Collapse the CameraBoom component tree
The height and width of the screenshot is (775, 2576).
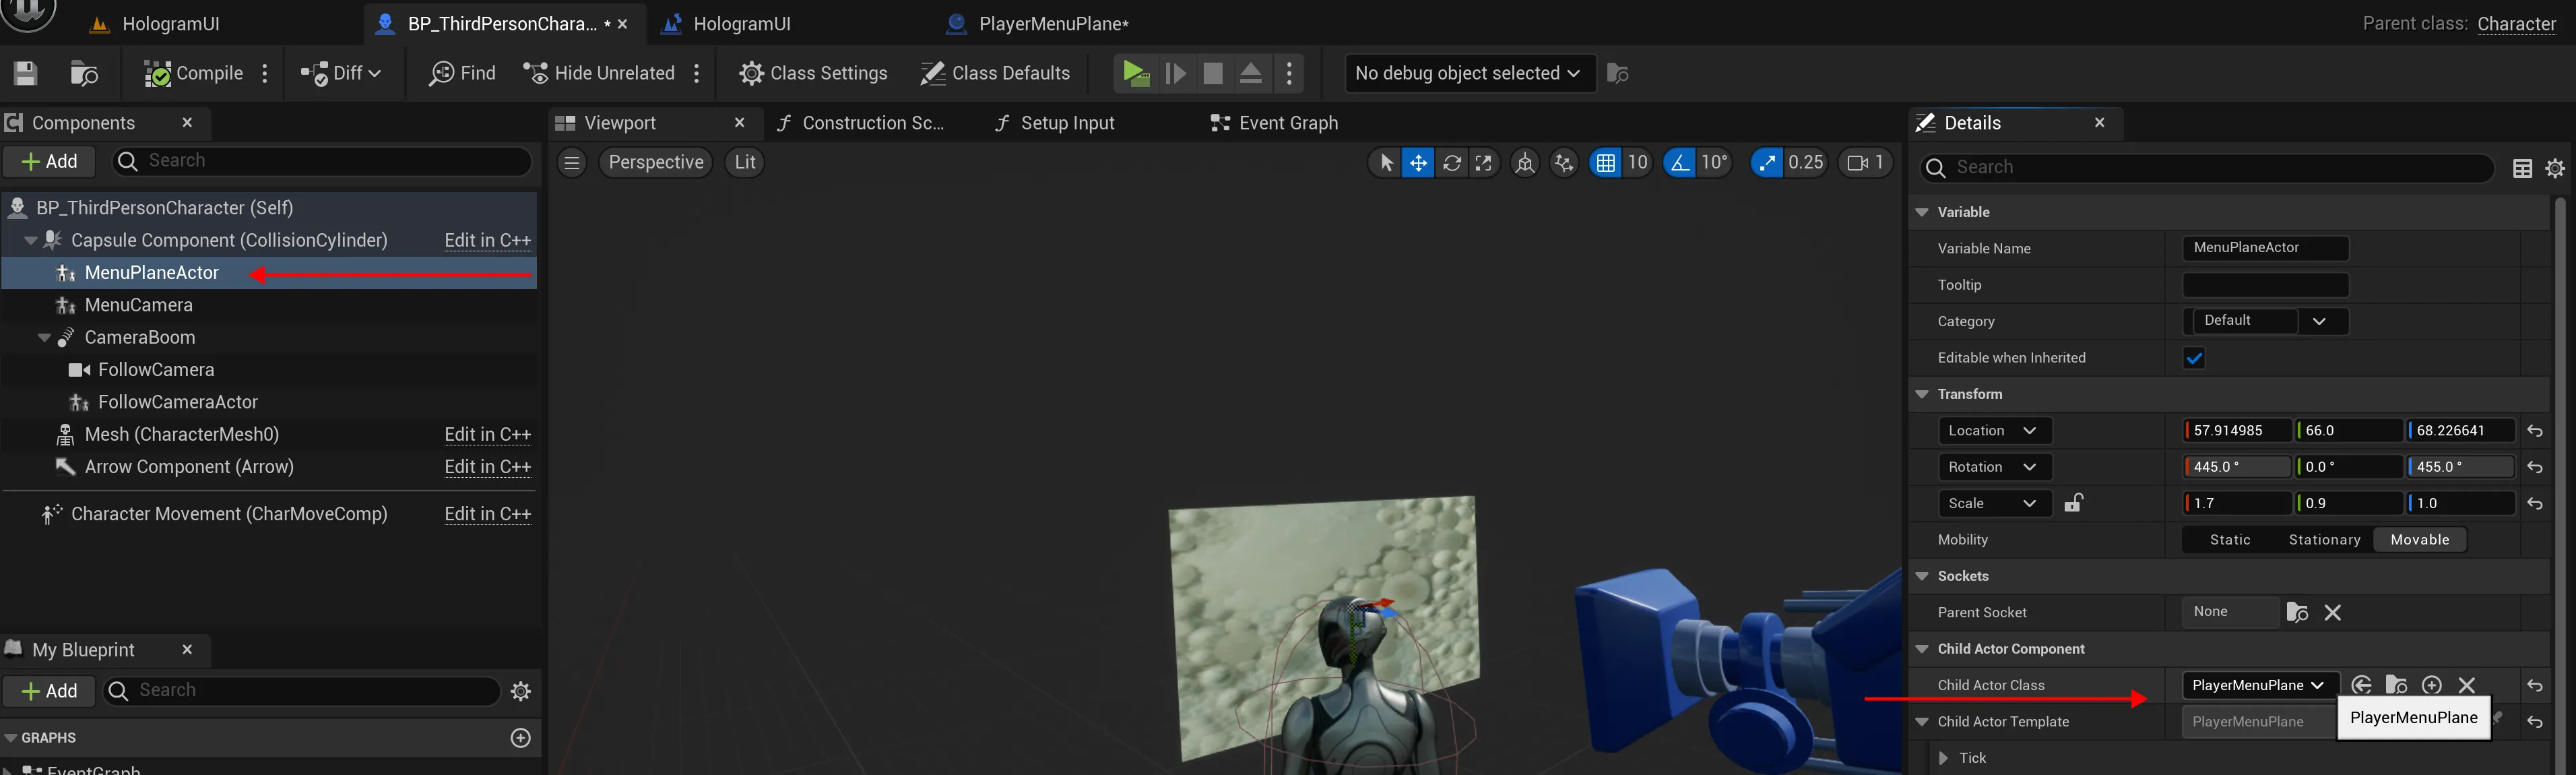tap(44, 338)
